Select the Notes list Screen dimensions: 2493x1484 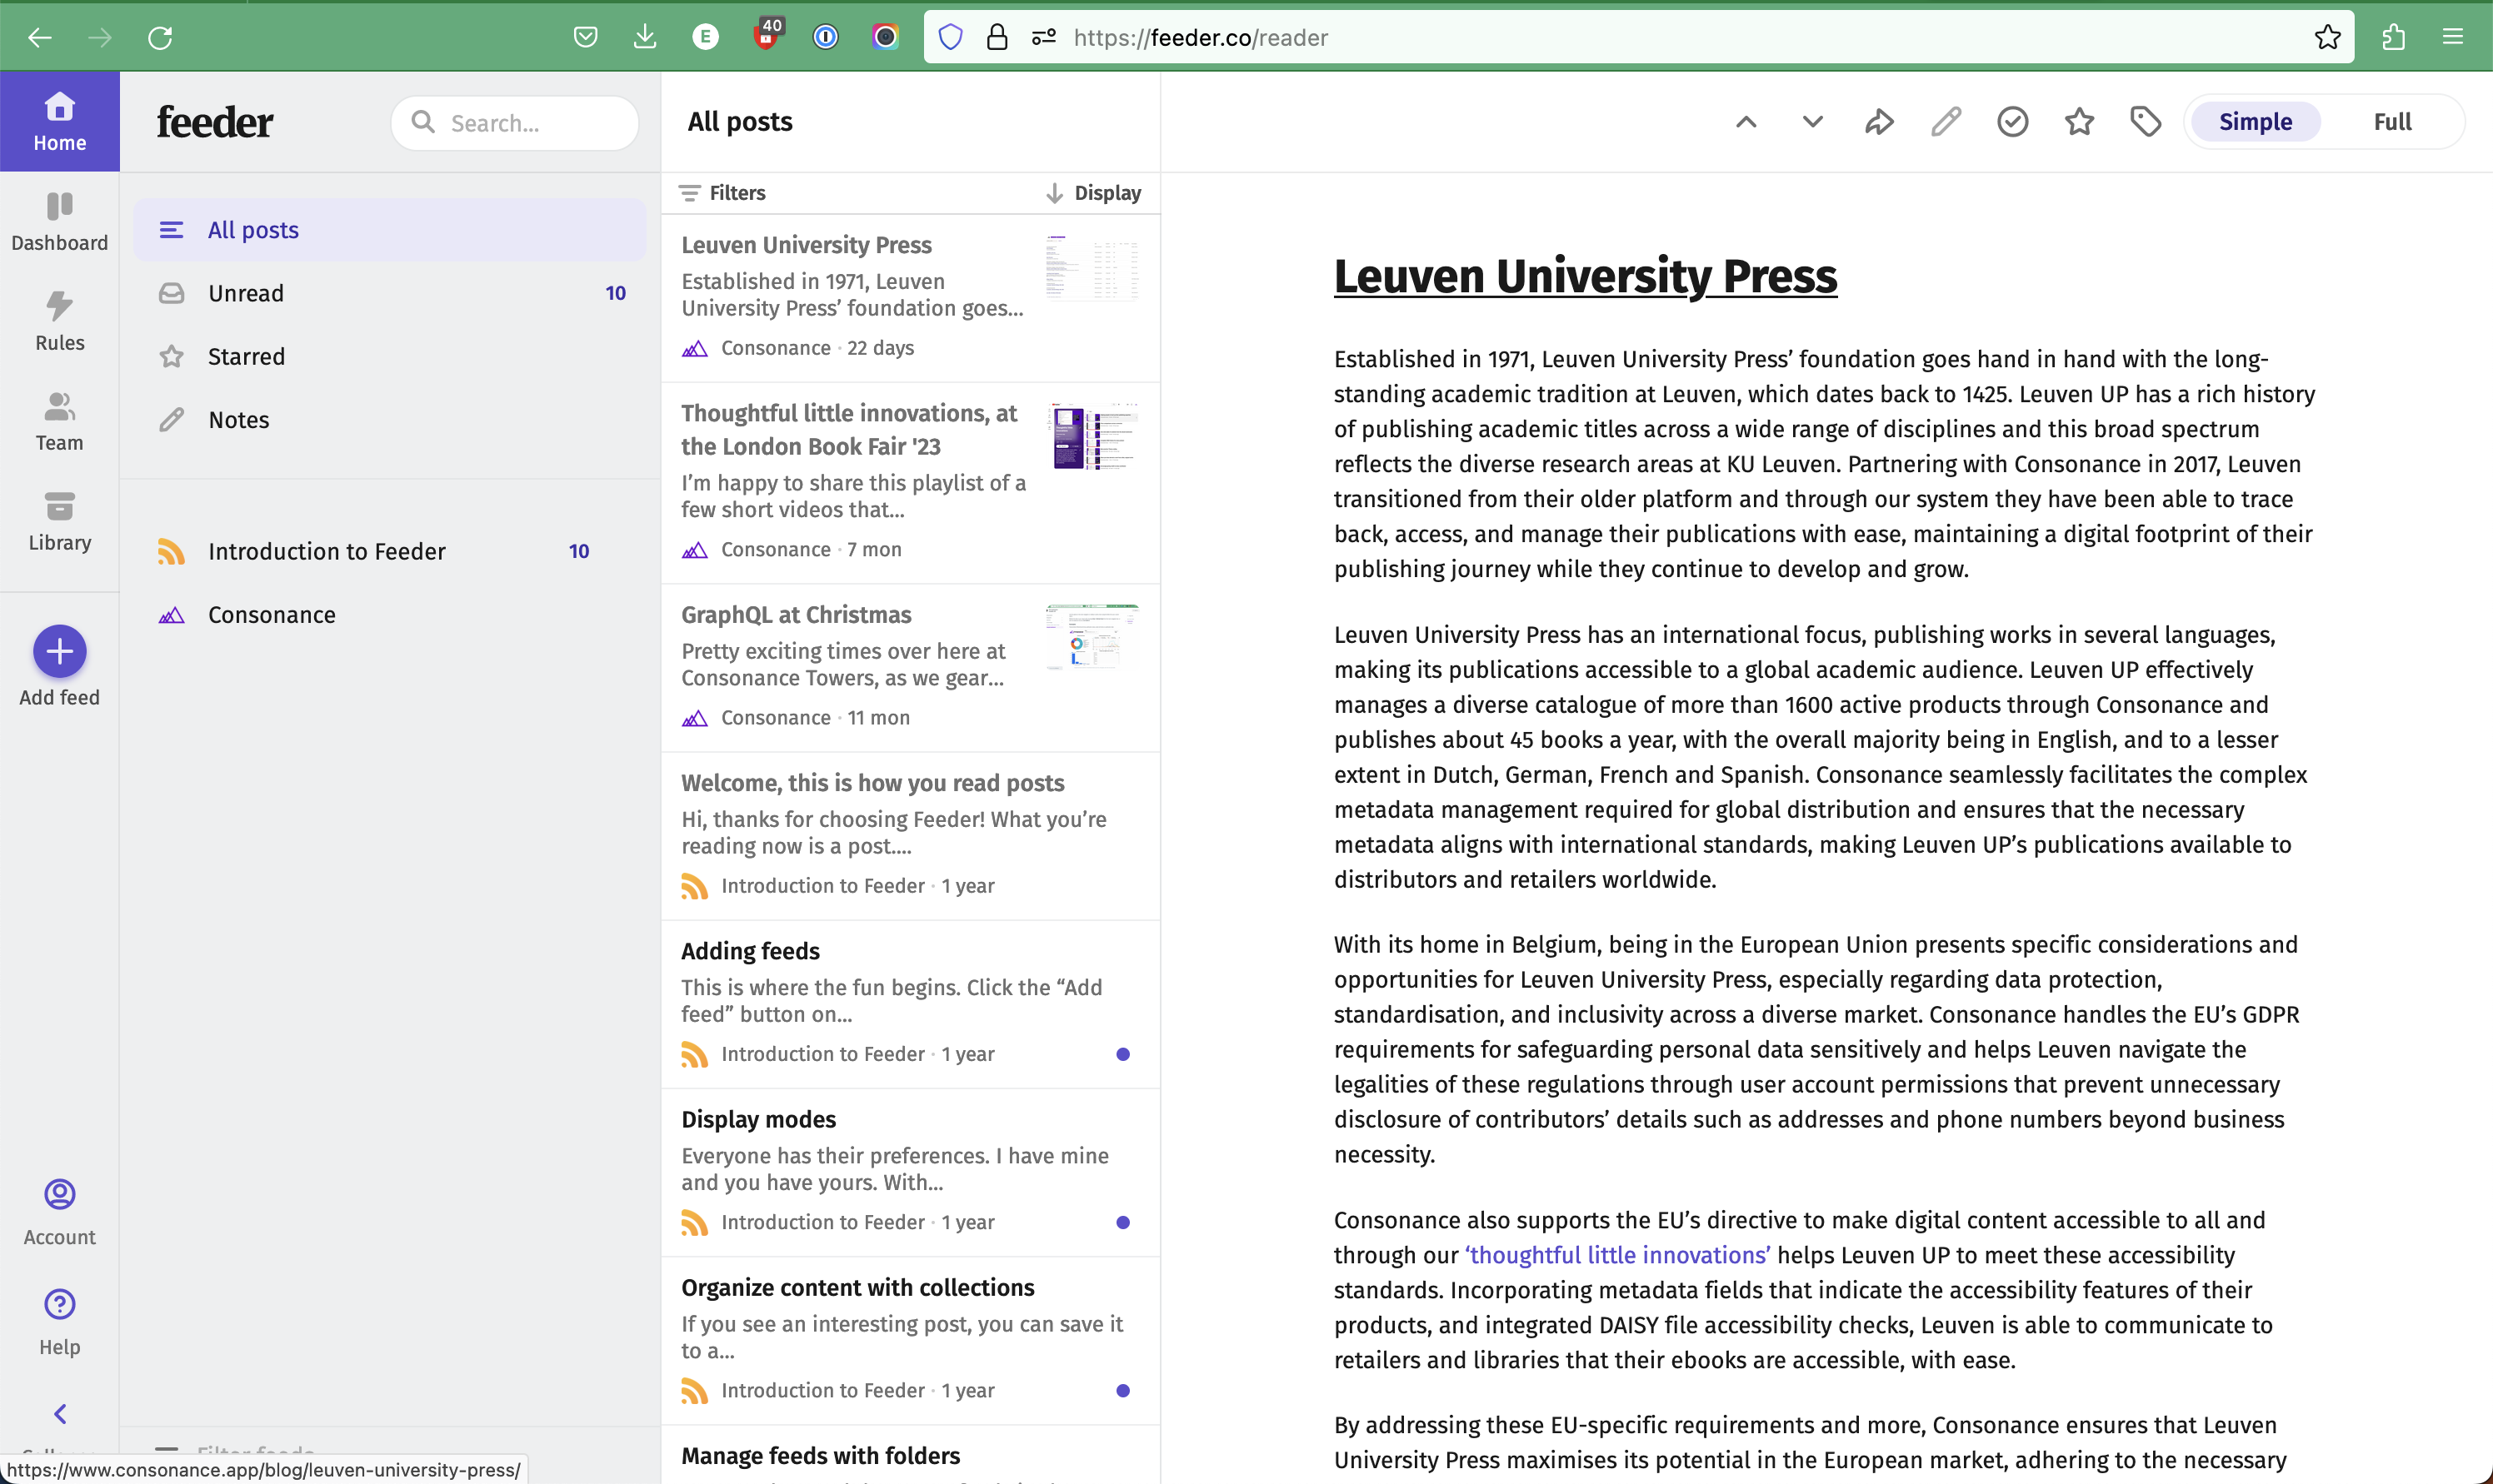coord(389,420)
